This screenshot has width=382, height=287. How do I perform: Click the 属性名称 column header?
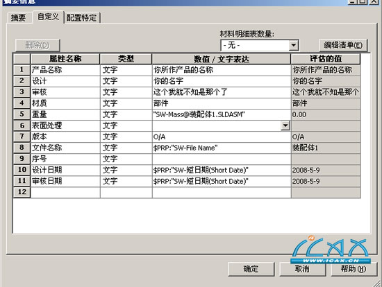click(65, 59)
